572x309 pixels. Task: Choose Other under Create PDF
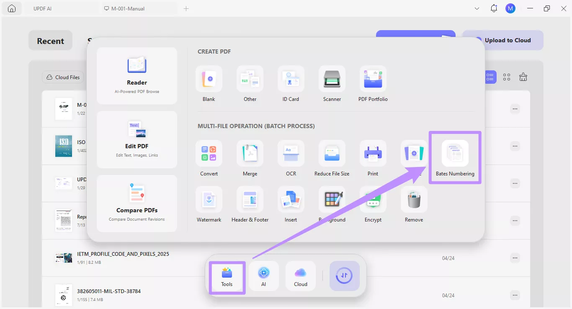[250, 84]
